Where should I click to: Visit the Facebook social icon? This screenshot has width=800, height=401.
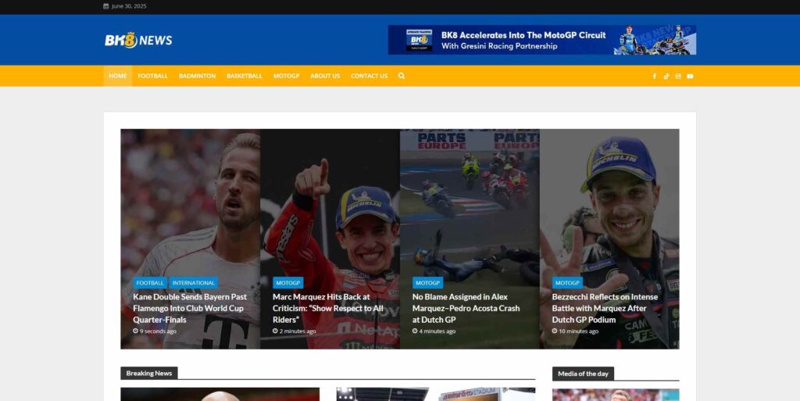tap(654, 76)
